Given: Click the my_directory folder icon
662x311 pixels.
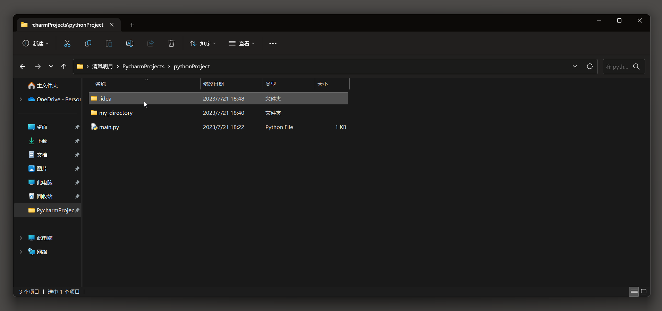Looking at the screenshot, I should (x=94, y=113).
